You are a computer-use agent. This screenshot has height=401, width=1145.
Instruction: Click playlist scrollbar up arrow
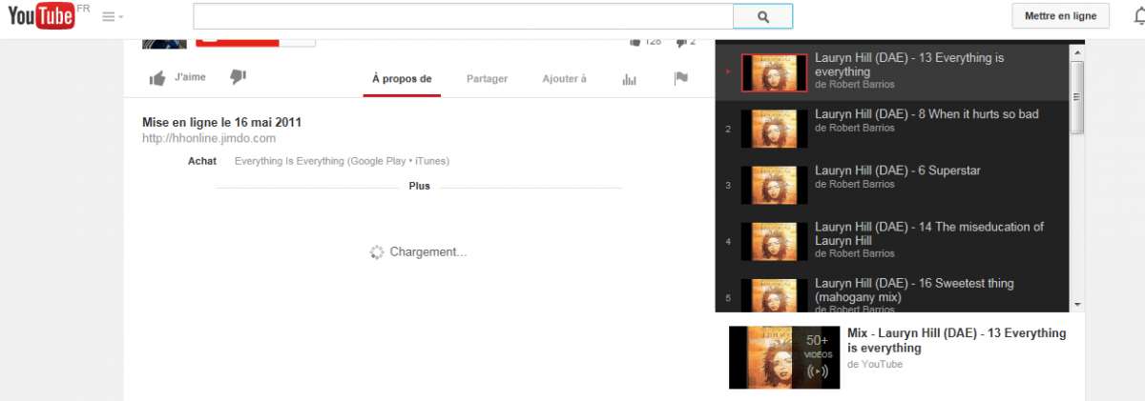1077,52
